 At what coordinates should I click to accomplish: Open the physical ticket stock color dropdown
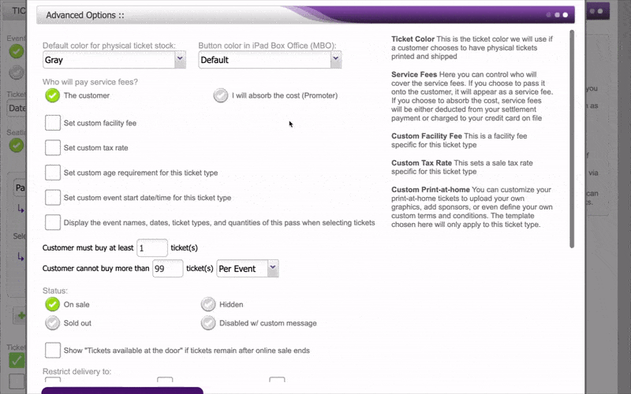[x=114, y=60]
